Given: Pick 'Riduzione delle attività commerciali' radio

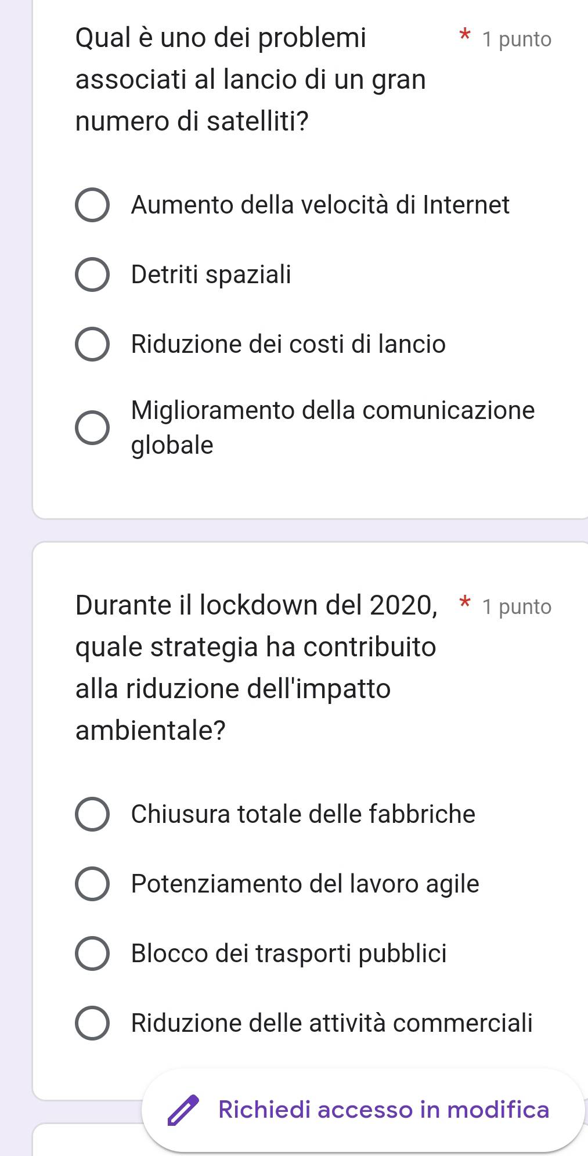Looking at the screenshot, I should pos(92,1023).
